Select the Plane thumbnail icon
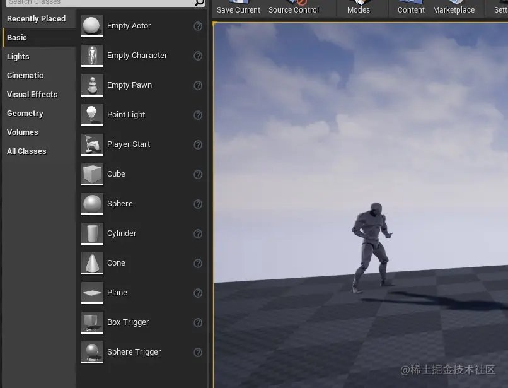This screenshot has height=388, width=508. [92, 293]
